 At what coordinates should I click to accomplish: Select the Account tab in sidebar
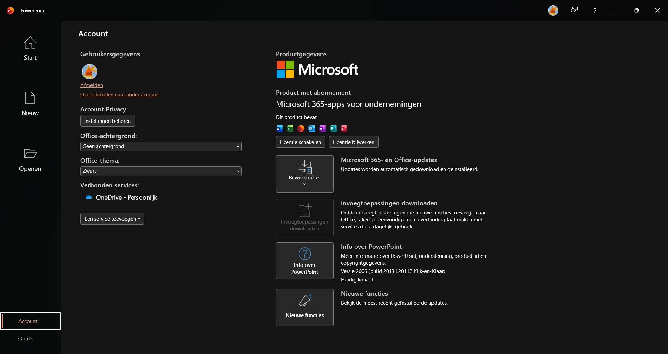(30, 321)
